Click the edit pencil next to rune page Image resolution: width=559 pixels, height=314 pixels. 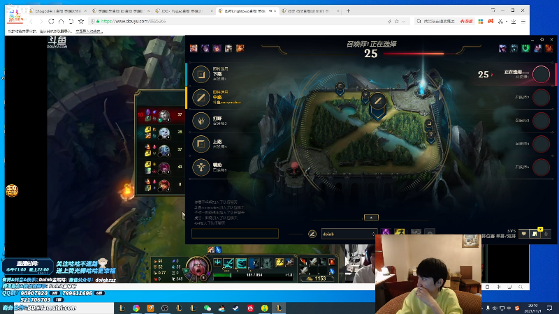(x=312, y=234)
